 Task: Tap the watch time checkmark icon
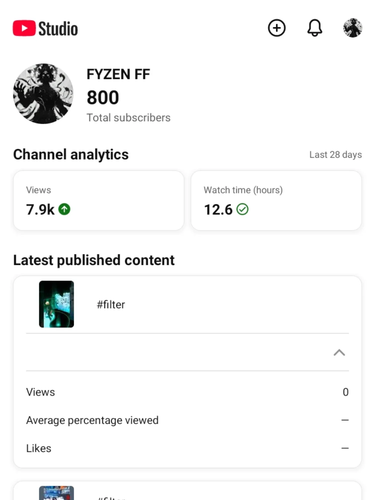point(242,209)
